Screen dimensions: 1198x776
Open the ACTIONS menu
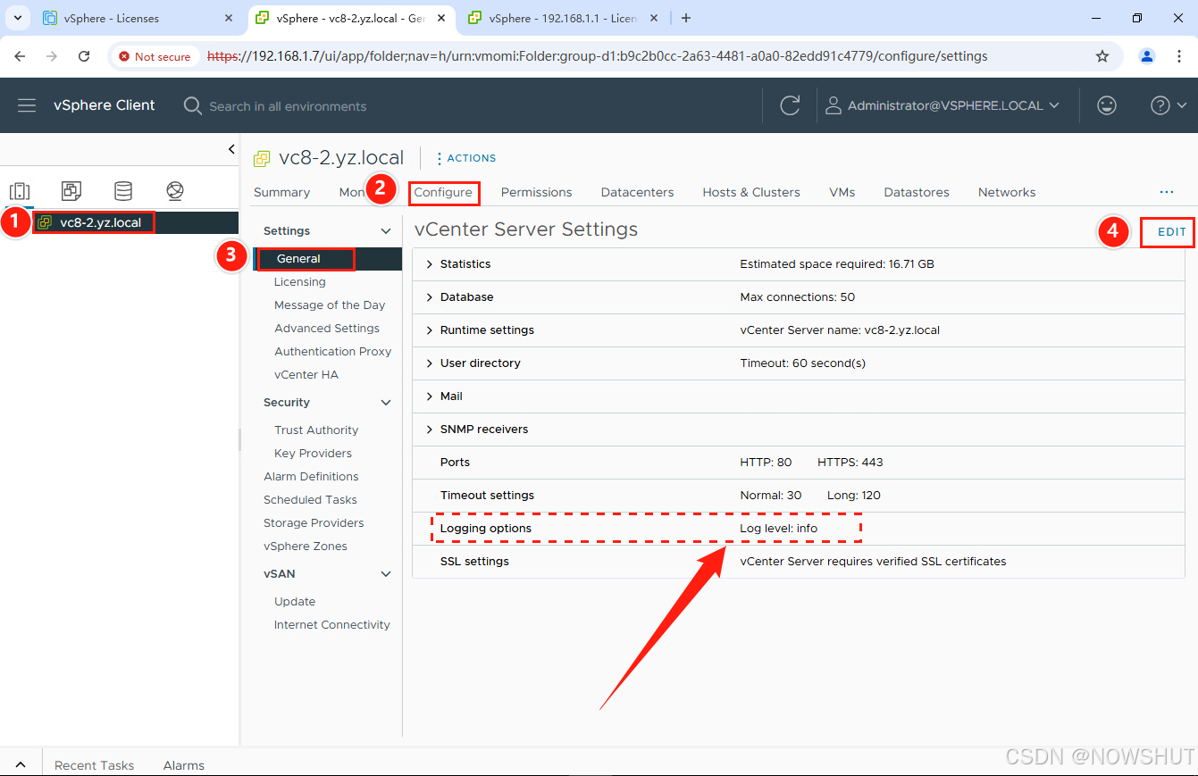click(465, 158)
